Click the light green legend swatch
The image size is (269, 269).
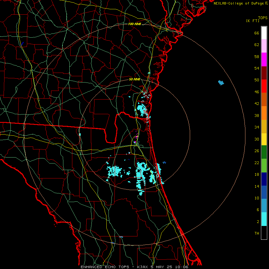264,166
